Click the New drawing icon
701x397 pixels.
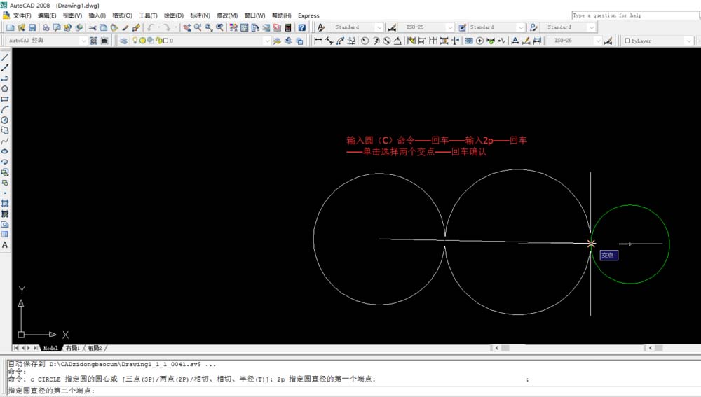pos(11,28)
